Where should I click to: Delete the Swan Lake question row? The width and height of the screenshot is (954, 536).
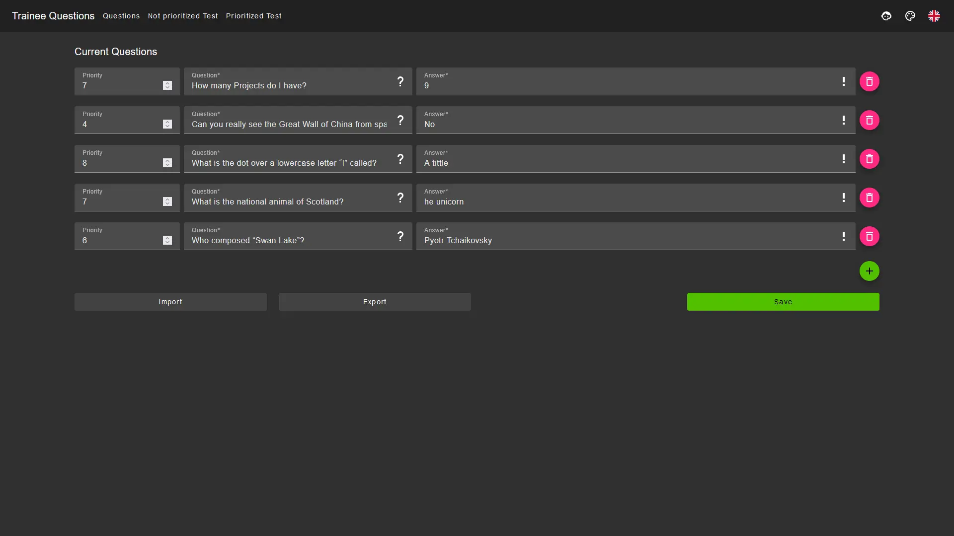click(x=869, y=236)
